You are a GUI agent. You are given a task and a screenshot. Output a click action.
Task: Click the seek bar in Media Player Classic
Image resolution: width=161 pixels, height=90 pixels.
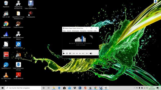(x=80, y=51)
